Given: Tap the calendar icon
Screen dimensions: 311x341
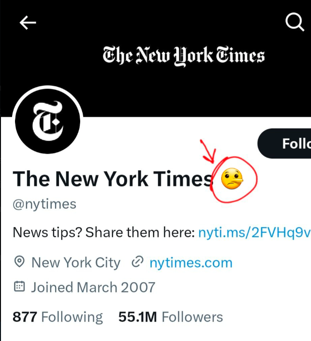Looking at the screenshot, I should pos(19,287).
